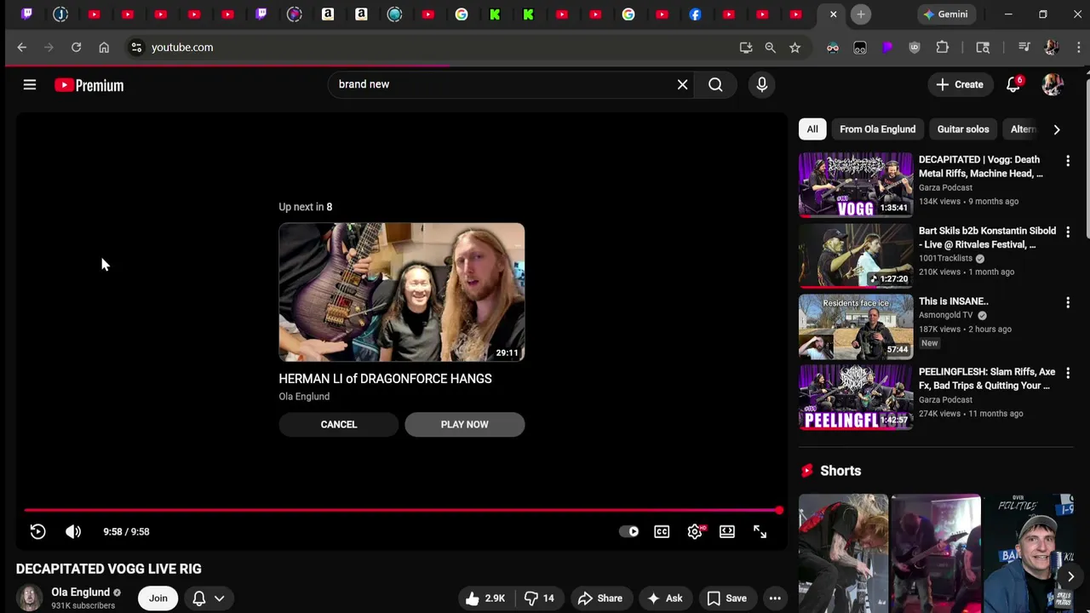Click the address bar youtube.com

tap(182, 48)
